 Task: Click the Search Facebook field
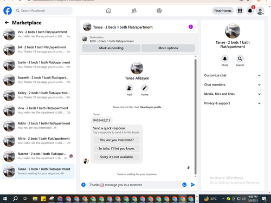43,11
